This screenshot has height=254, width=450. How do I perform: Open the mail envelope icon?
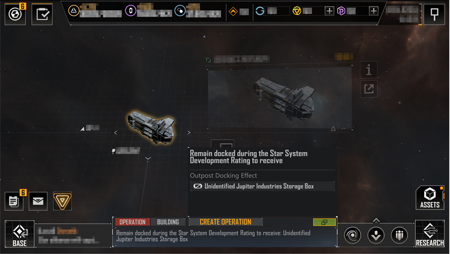pos(38,201)
